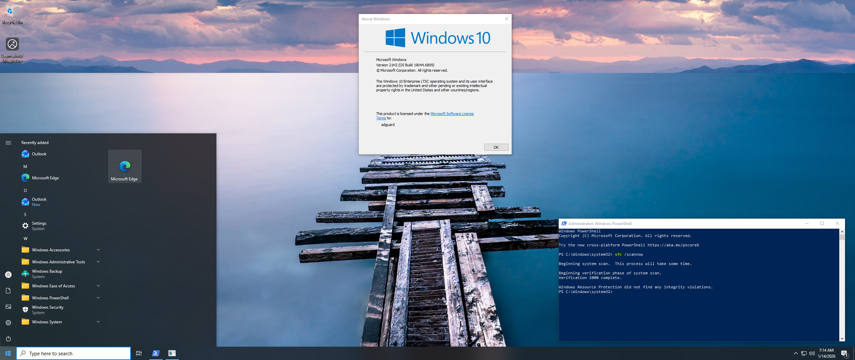This screenshot has height=360, width=855.
Task: Click the Pictures icon in Start sidebar
Action: [8, 307]
